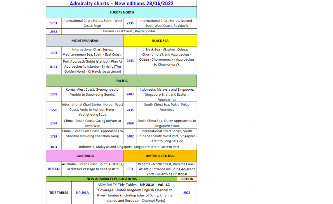Click the MEDITERRANEAN section header
The height and width of the screenshot is (204, 333).
[85, 41]
